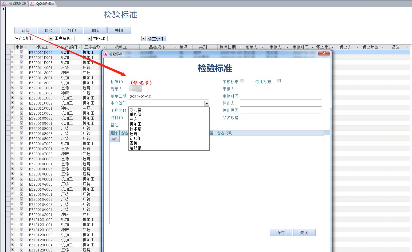The width and height of the screenshot is (412, 252).
Task: Open 品名规格 column header filter arrow
Action: tap(176, 47)
